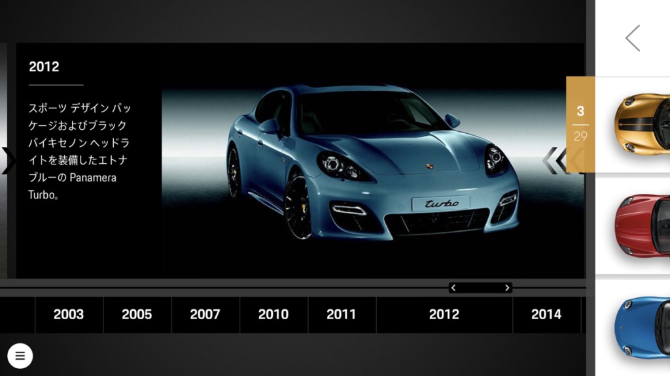Click the black arrow at left edge
Image resolution: width=670 pixels, height=376 pixels.
coord(8,161)
